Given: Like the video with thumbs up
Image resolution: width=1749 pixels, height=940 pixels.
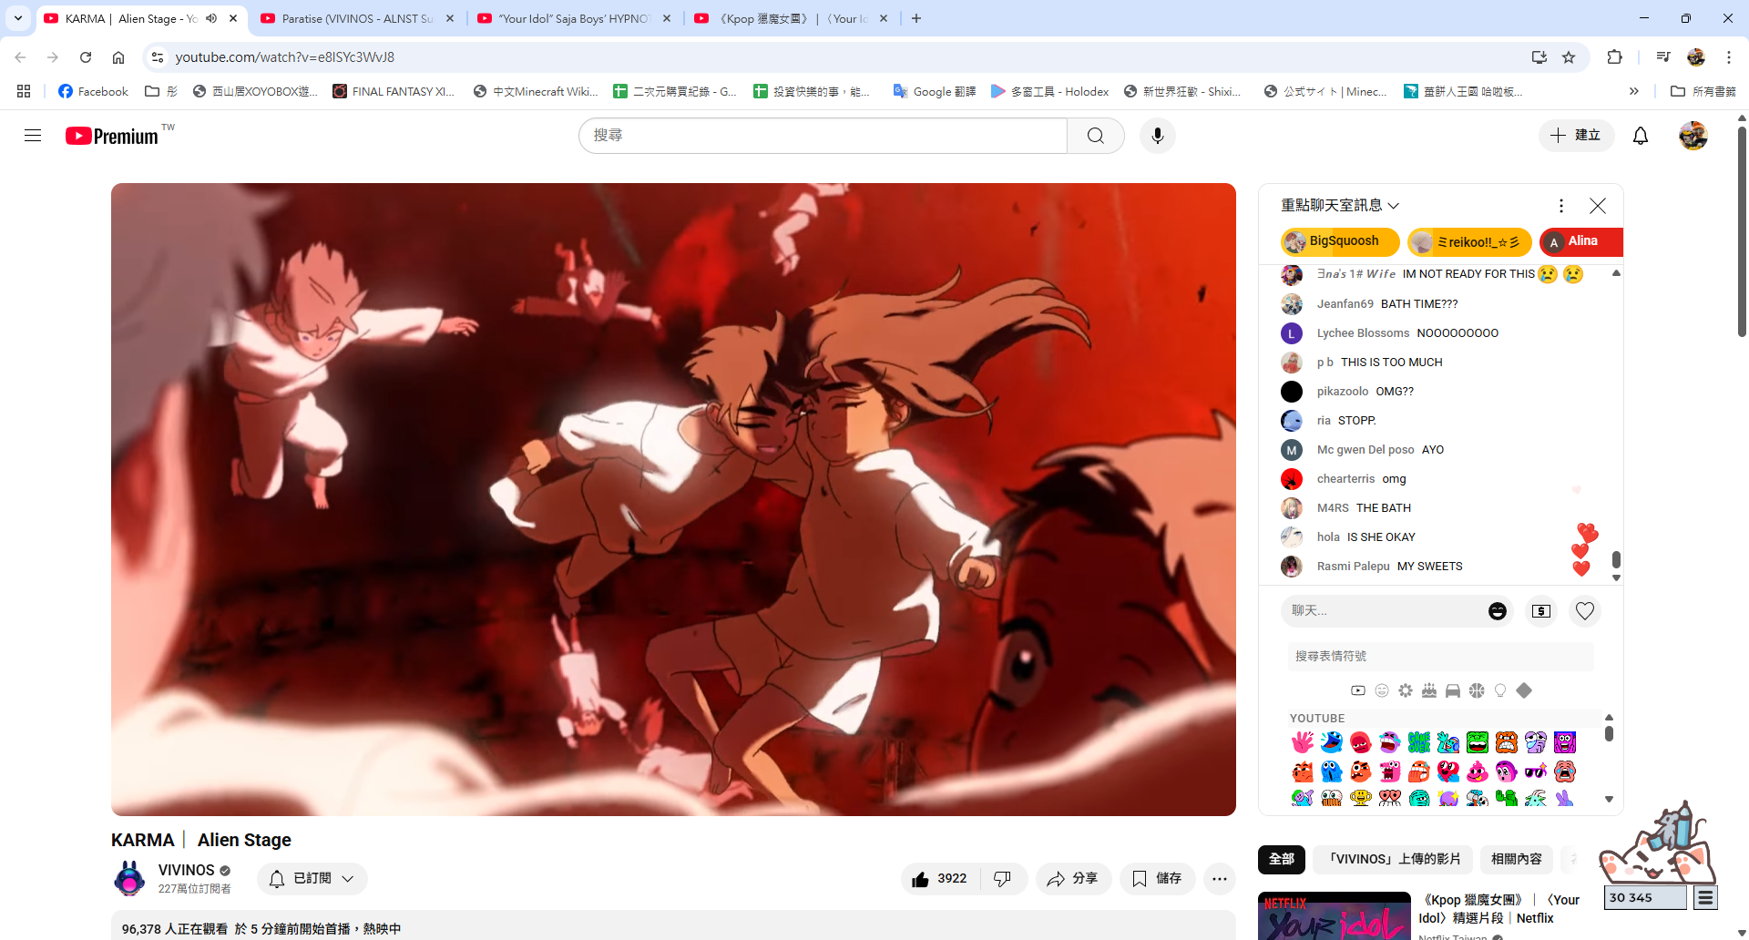Looking at the screenshot, I should click(x=940, y=879).
